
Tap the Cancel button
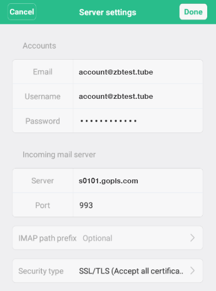22,12
